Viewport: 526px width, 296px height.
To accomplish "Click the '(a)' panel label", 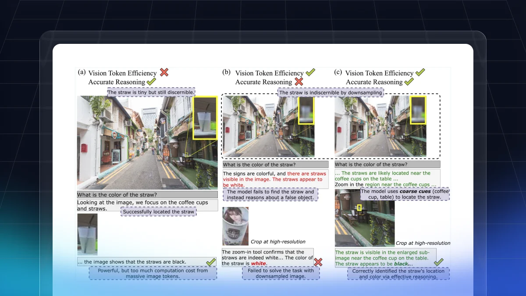I will tap(82, 72).
